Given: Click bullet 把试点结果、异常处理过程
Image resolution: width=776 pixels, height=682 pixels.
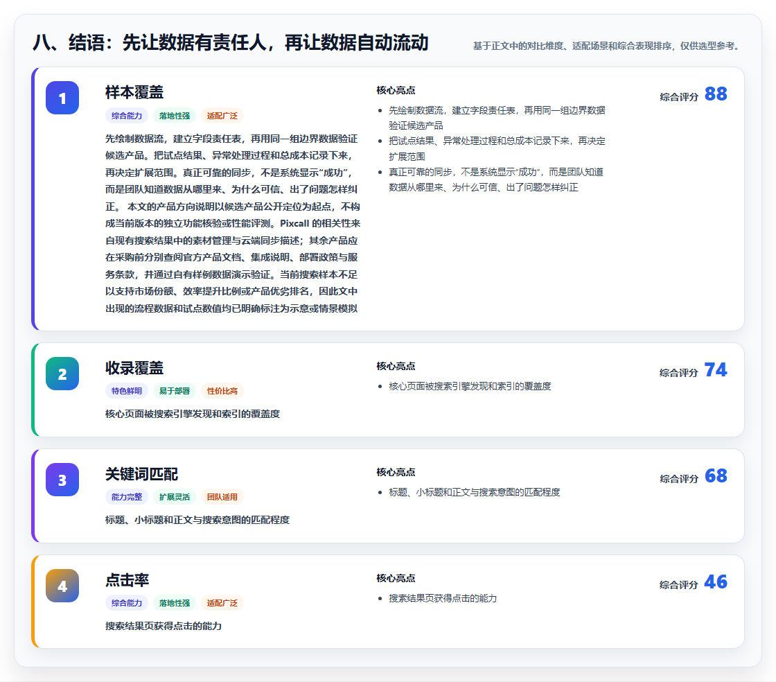Looking at the screenshot, I should click(x=497, y=148).
